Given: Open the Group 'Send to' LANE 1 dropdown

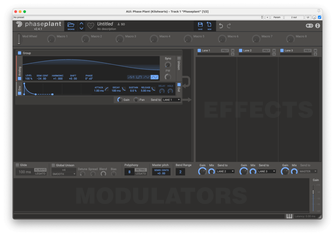Looking at the screenshot, I should 171,100.
